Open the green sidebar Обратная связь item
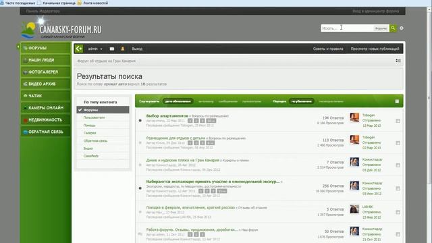 46,132
